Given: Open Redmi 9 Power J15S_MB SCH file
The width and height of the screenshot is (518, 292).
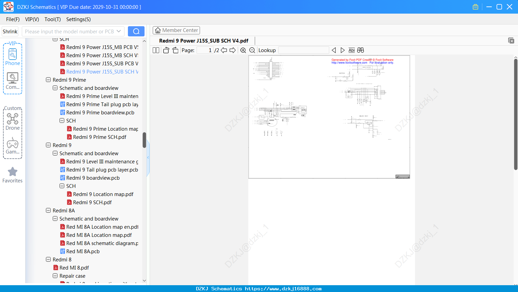Looking at the screenshot, I should pos(102,55).
